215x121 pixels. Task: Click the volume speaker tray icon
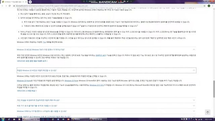point(202,120)
